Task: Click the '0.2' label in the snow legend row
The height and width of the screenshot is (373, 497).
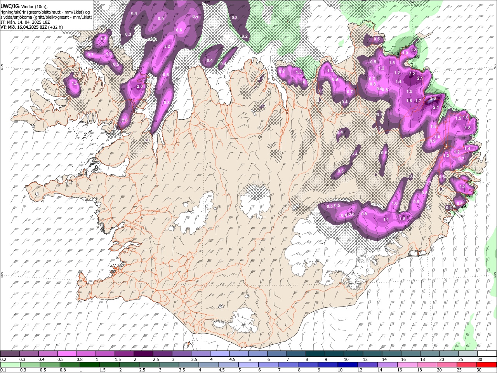Action: coord(3,359)
